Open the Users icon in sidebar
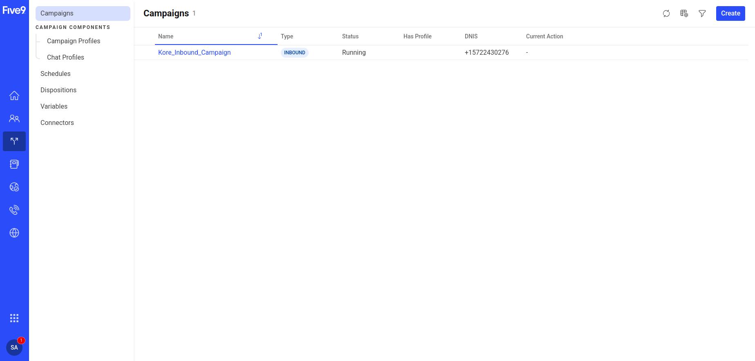The height and width of the screenshot is (361, 755). [14, 118]
